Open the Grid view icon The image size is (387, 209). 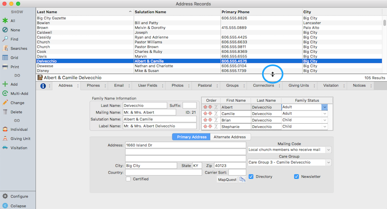pyautogui.click(x=5, y=58)
